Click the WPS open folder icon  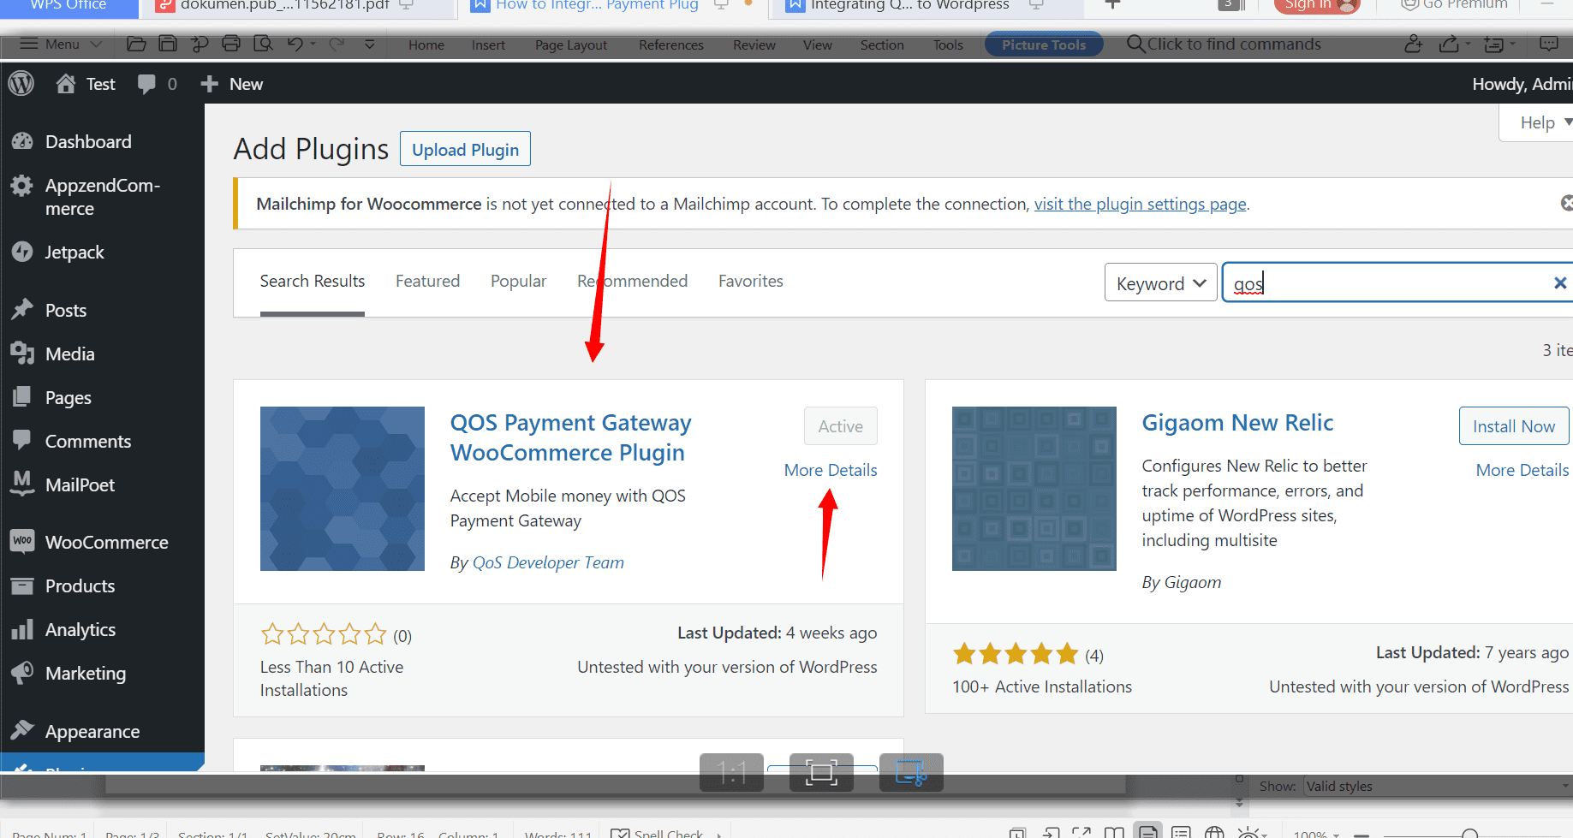(136, 45)
